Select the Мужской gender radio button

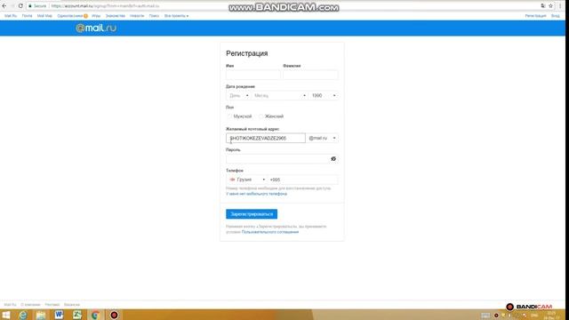tap(229, 116)
